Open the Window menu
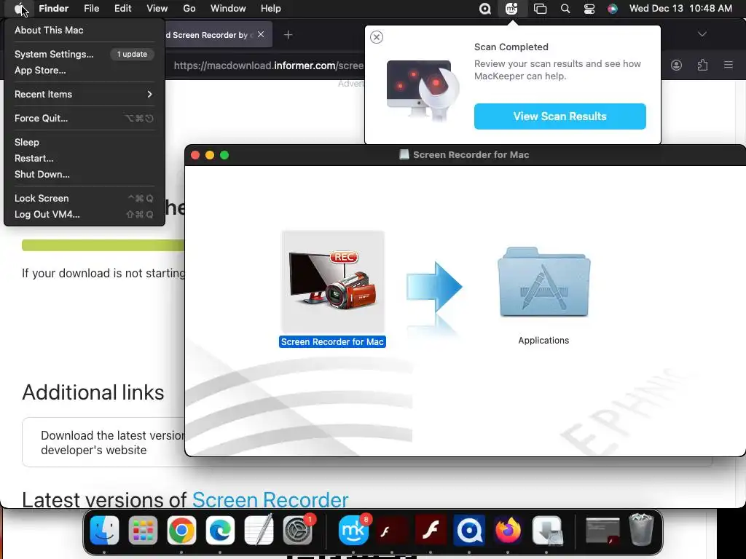This screenshot has height=559, width=746. click(x=228, y=9)
